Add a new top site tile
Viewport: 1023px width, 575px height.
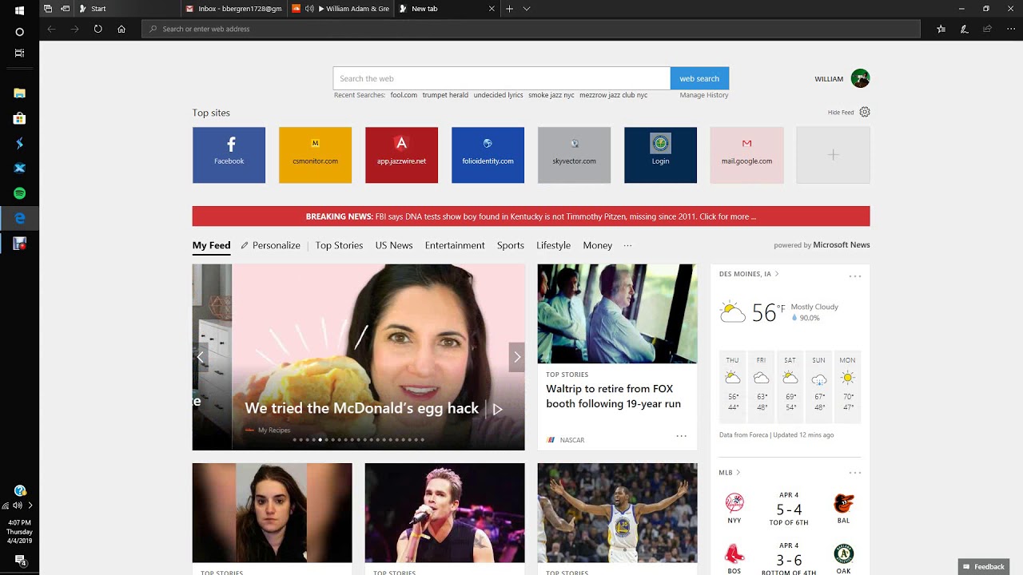pos(833,155)
